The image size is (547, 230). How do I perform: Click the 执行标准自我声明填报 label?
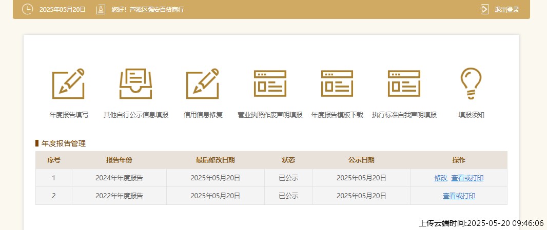click(404, 115)
